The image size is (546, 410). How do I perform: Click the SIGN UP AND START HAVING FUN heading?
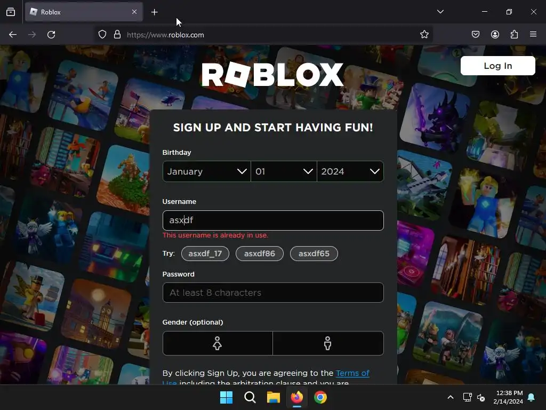click(x=273, y=128)
